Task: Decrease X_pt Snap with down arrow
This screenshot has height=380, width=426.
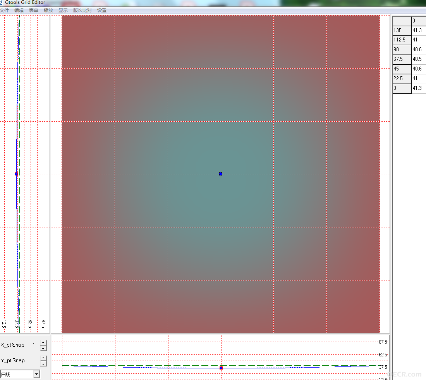Action: 43,348
